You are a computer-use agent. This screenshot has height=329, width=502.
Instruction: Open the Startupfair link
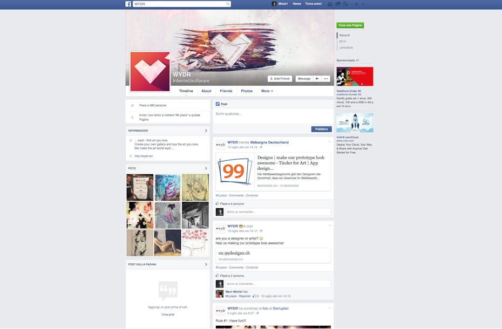pyautogui.click(x=281, y=309)
